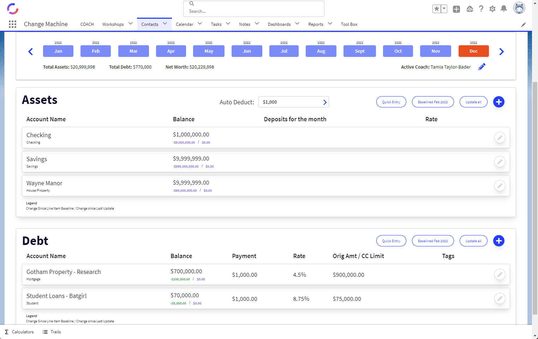Edit the Wayne Manor asset row
The width and height of the screenshot is (538, 339).
coord(500,186)
